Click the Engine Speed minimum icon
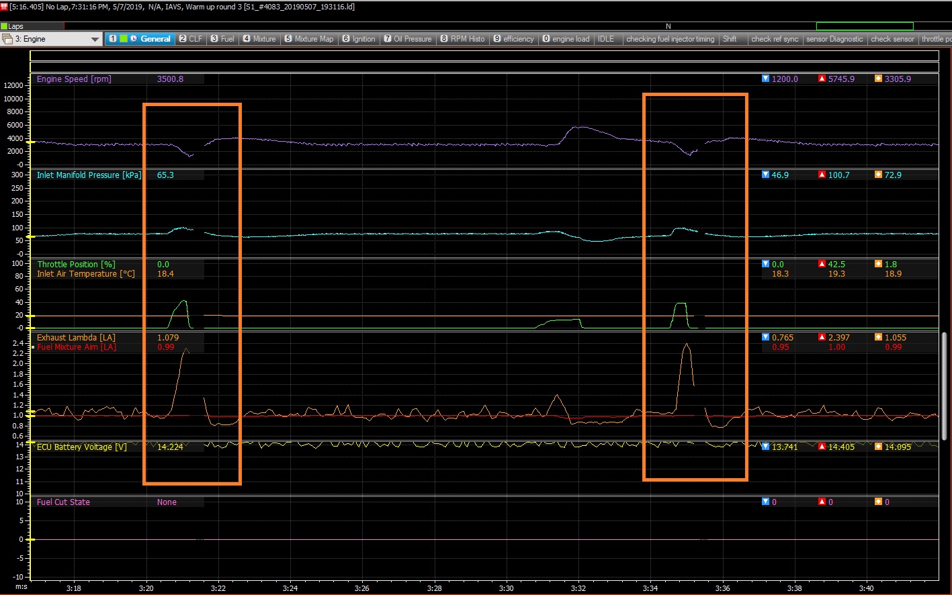Viewport: 952px width, 595px height. click(x=765, y=79)
